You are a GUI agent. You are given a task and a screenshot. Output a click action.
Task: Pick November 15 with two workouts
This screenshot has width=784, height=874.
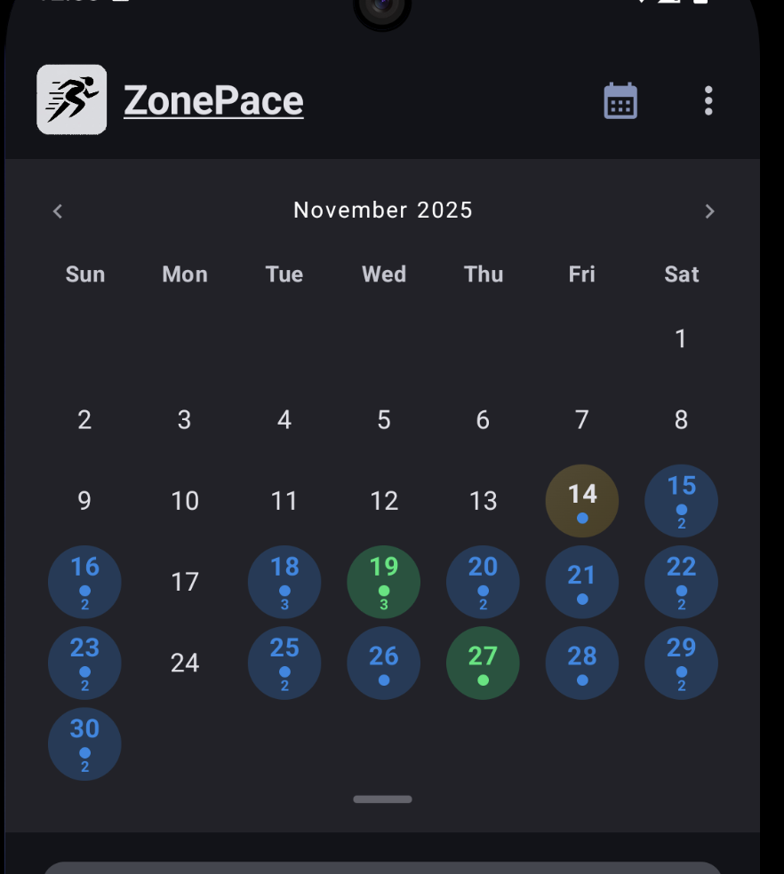click(681, 501)
